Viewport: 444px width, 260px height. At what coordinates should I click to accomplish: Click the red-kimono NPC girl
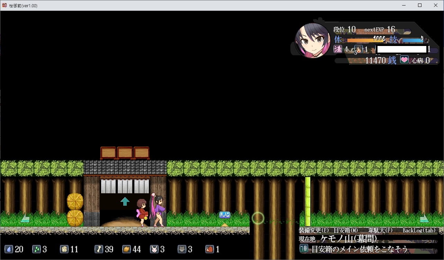tap(142, 212)
